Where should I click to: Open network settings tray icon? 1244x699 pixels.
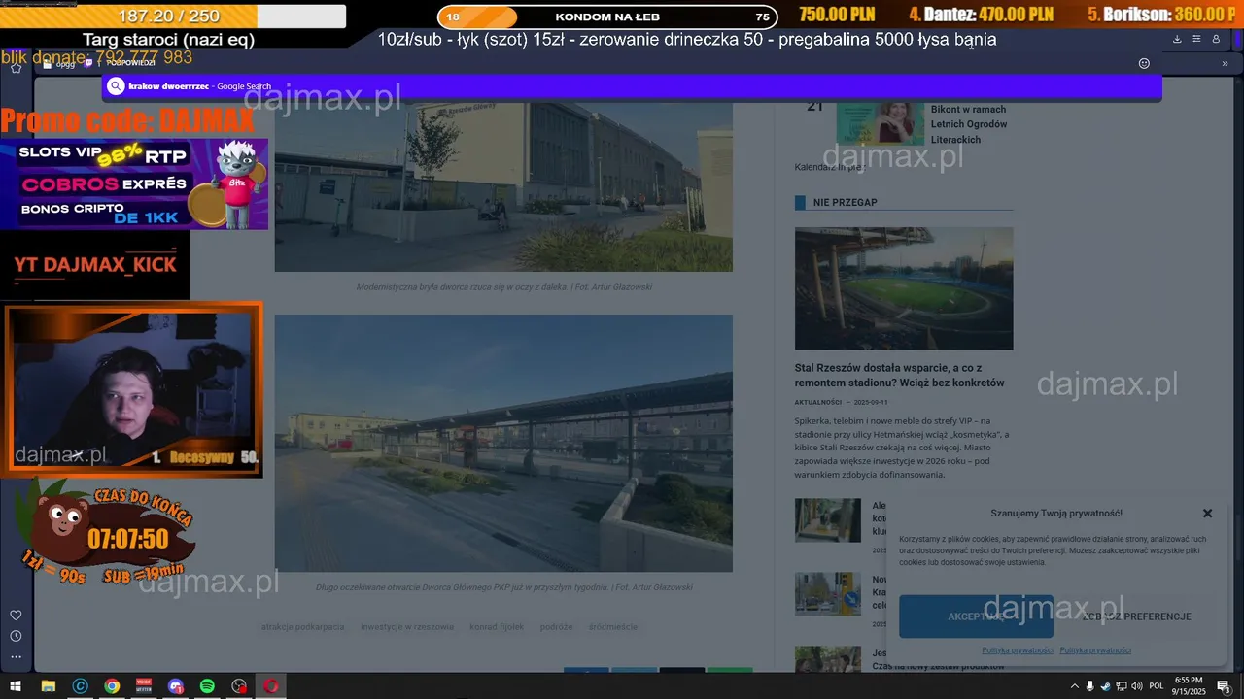1122,686
